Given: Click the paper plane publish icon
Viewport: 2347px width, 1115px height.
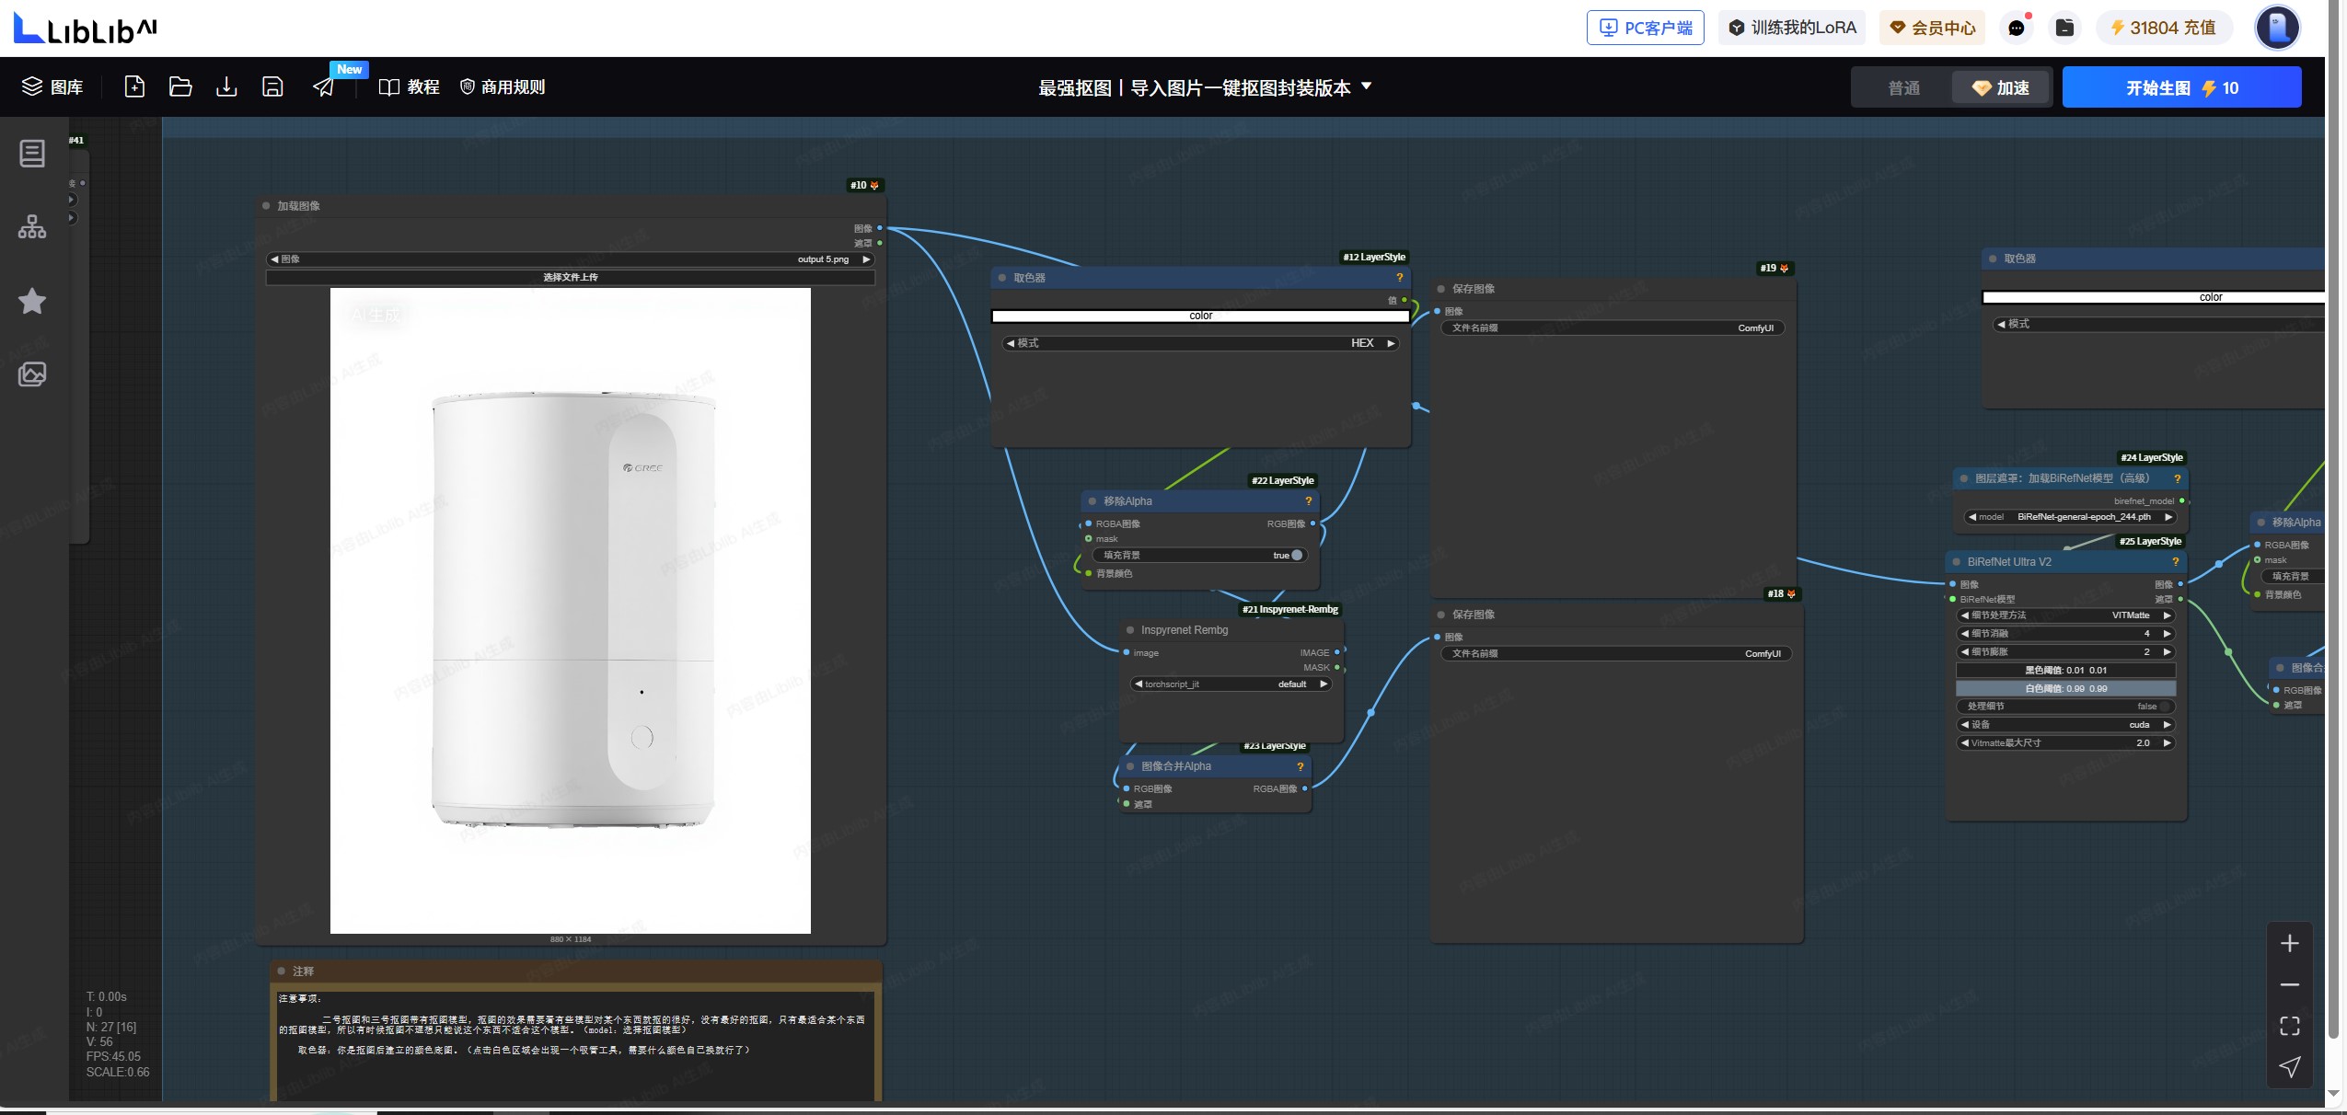Looking at the screenshot, I should (324, 86).
